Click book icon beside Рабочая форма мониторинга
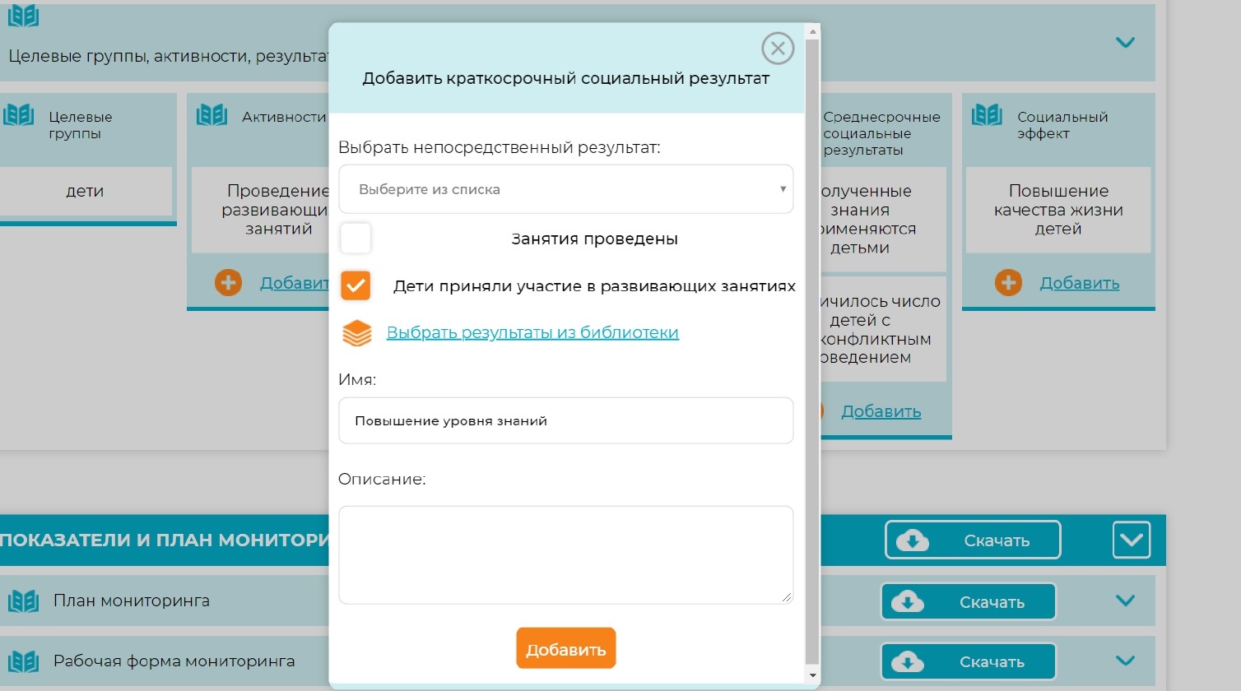The width and height of the screenshot is (1241, 691). click(x=23, y=661)
